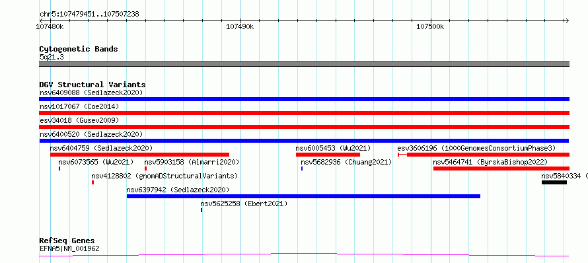The height and width of the screenshot is (263, 588).
Task: Select the small blue nsv5682936 marker
Action: point(302,169)
